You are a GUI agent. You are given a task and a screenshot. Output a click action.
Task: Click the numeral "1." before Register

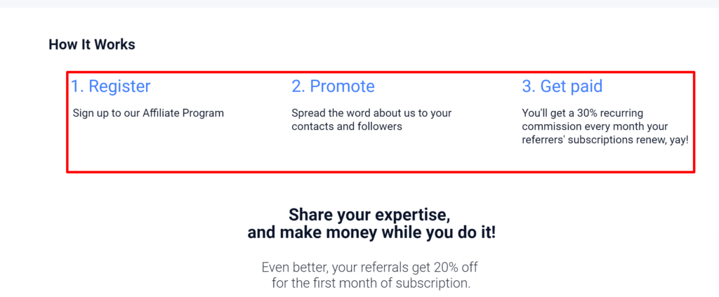click(77, 86)
